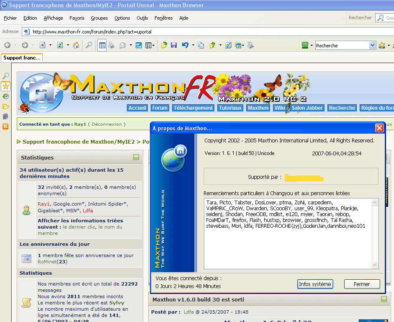The image size is (394, 322).
Task: Open the Téléchargement nav link
Action: coord(193,108)
